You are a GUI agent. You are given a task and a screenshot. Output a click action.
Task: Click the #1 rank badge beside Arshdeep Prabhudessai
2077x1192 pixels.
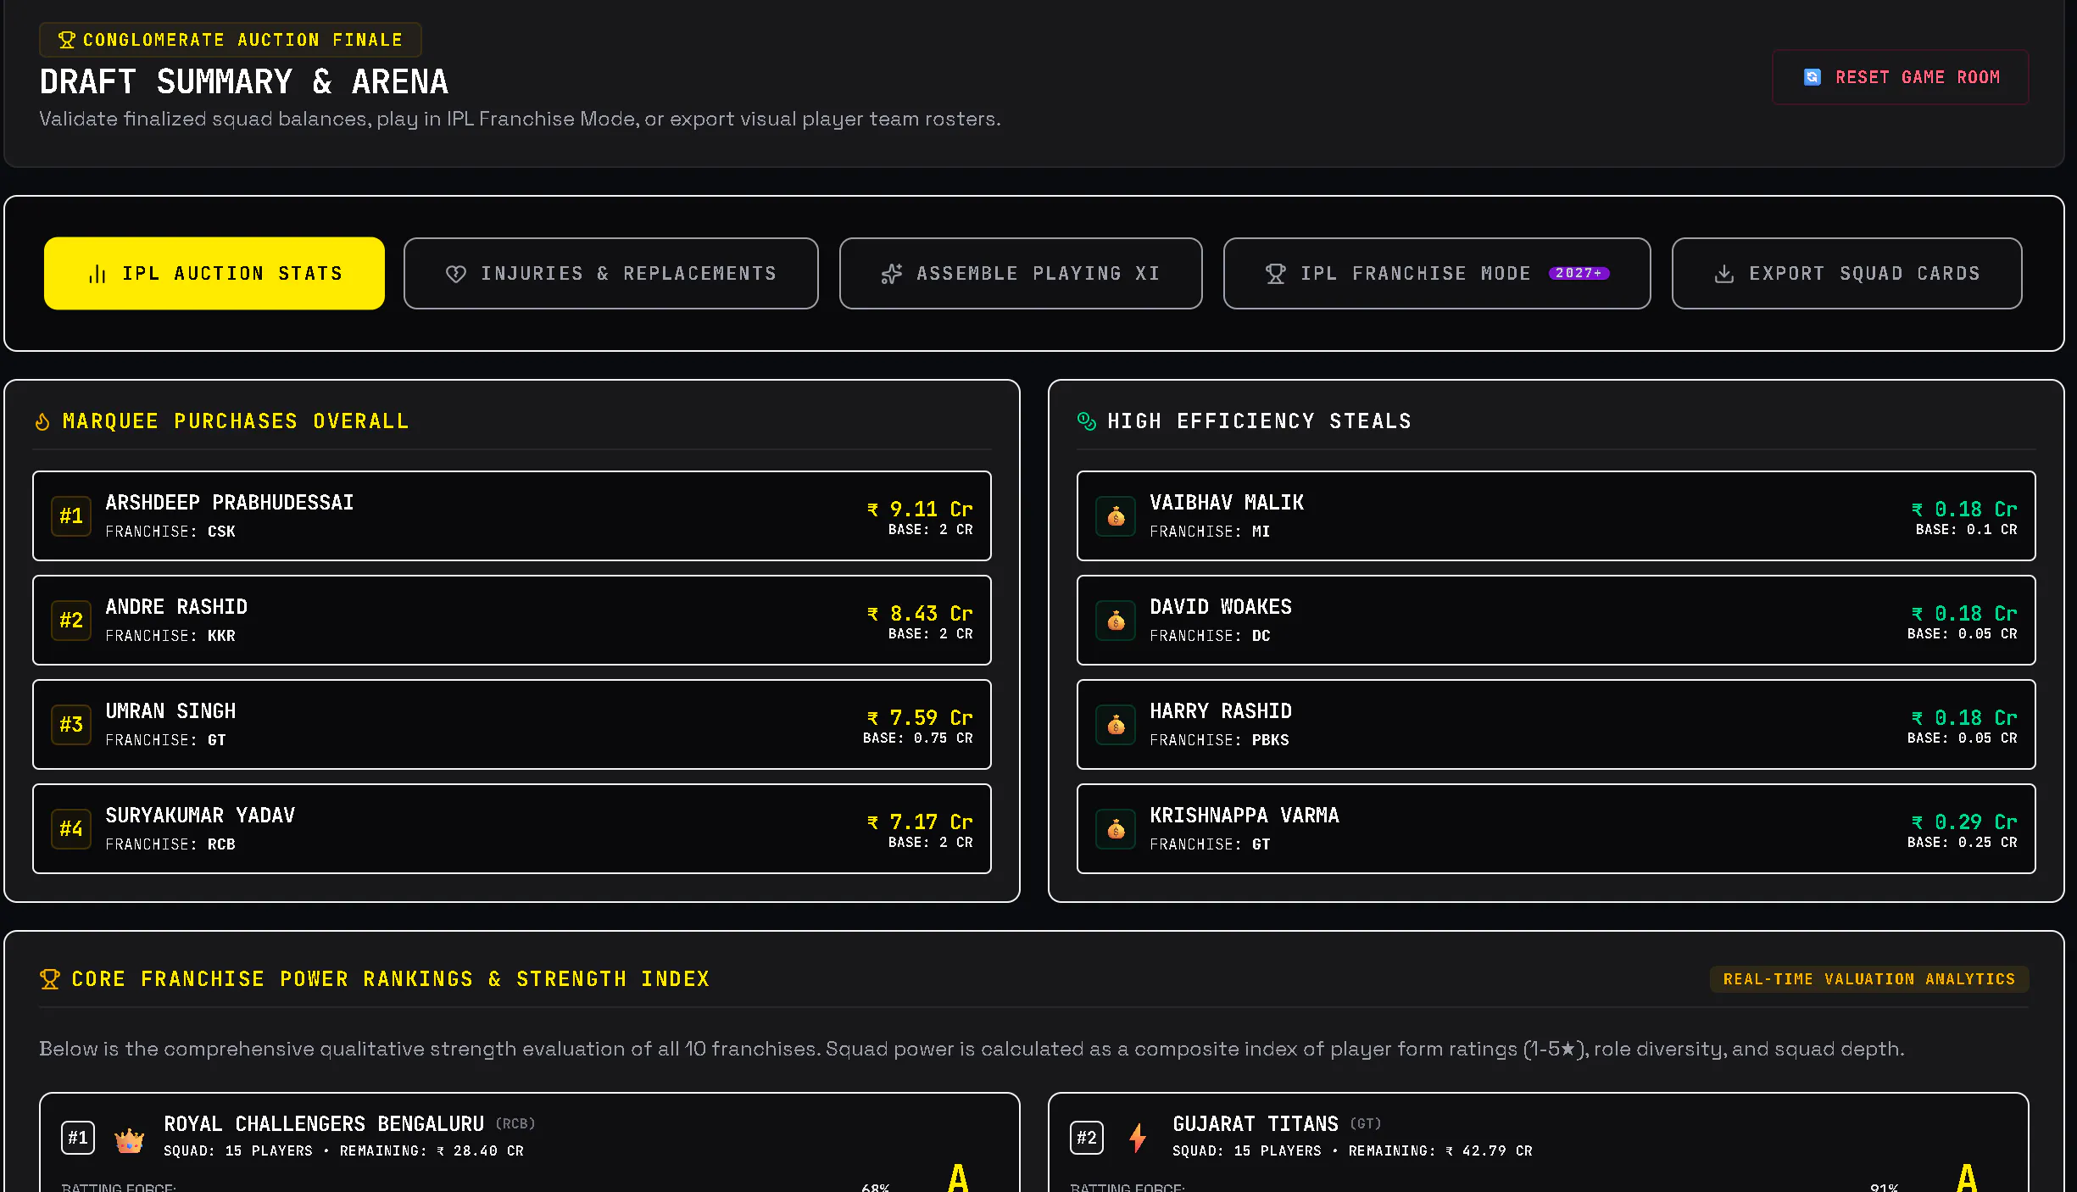click(71, 516)
